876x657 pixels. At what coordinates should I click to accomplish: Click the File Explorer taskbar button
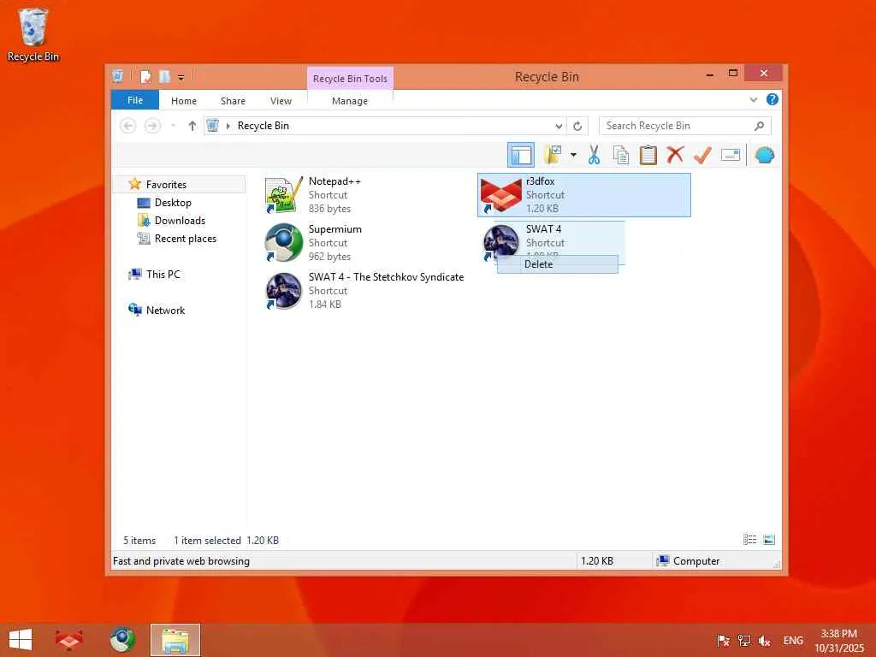175,640
